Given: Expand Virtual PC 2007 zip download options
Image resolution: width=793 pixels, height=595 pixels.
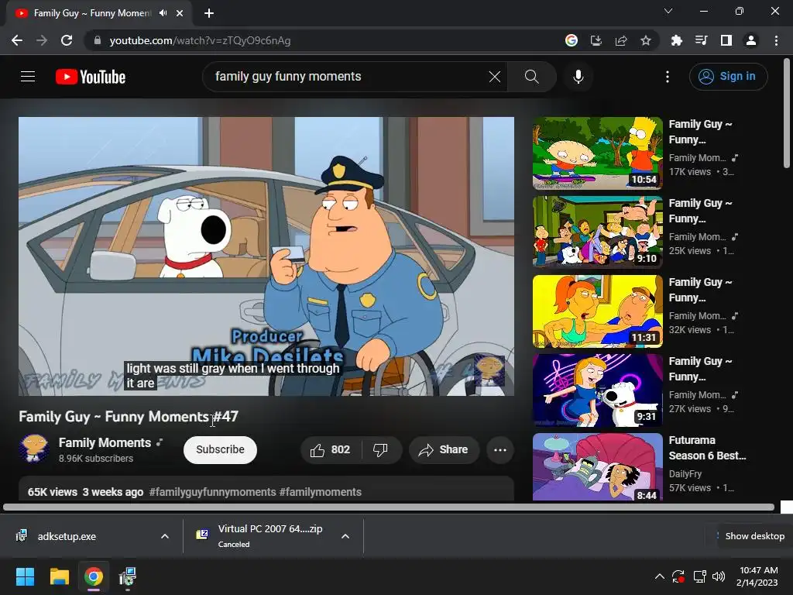Looking at the screenshot, I should 345,536.
